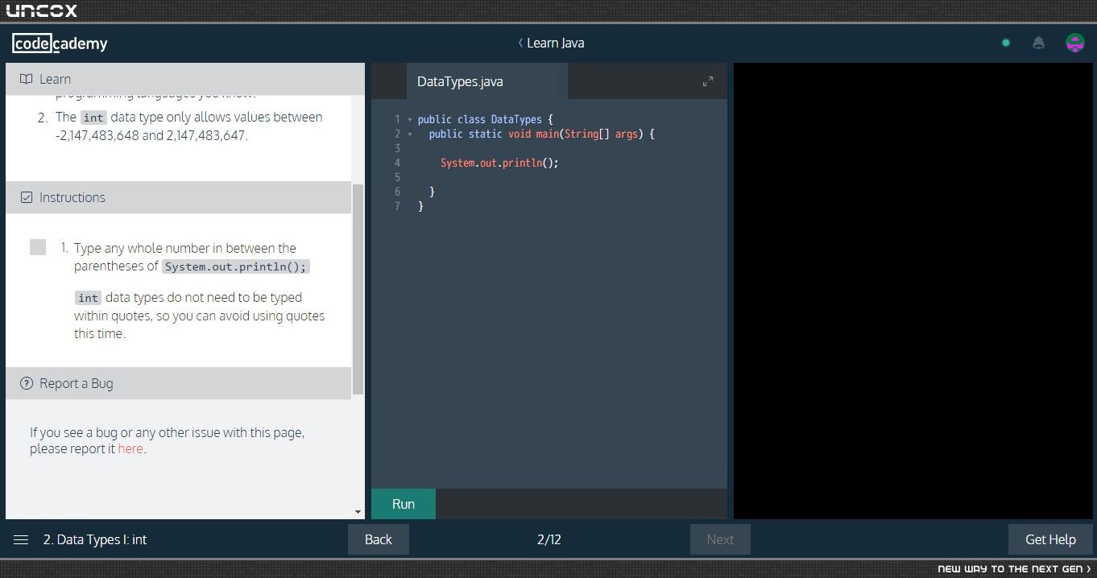Collapse the main method fold arrow on line 2
1097x578 pixels.
click(x=410, y=134)
